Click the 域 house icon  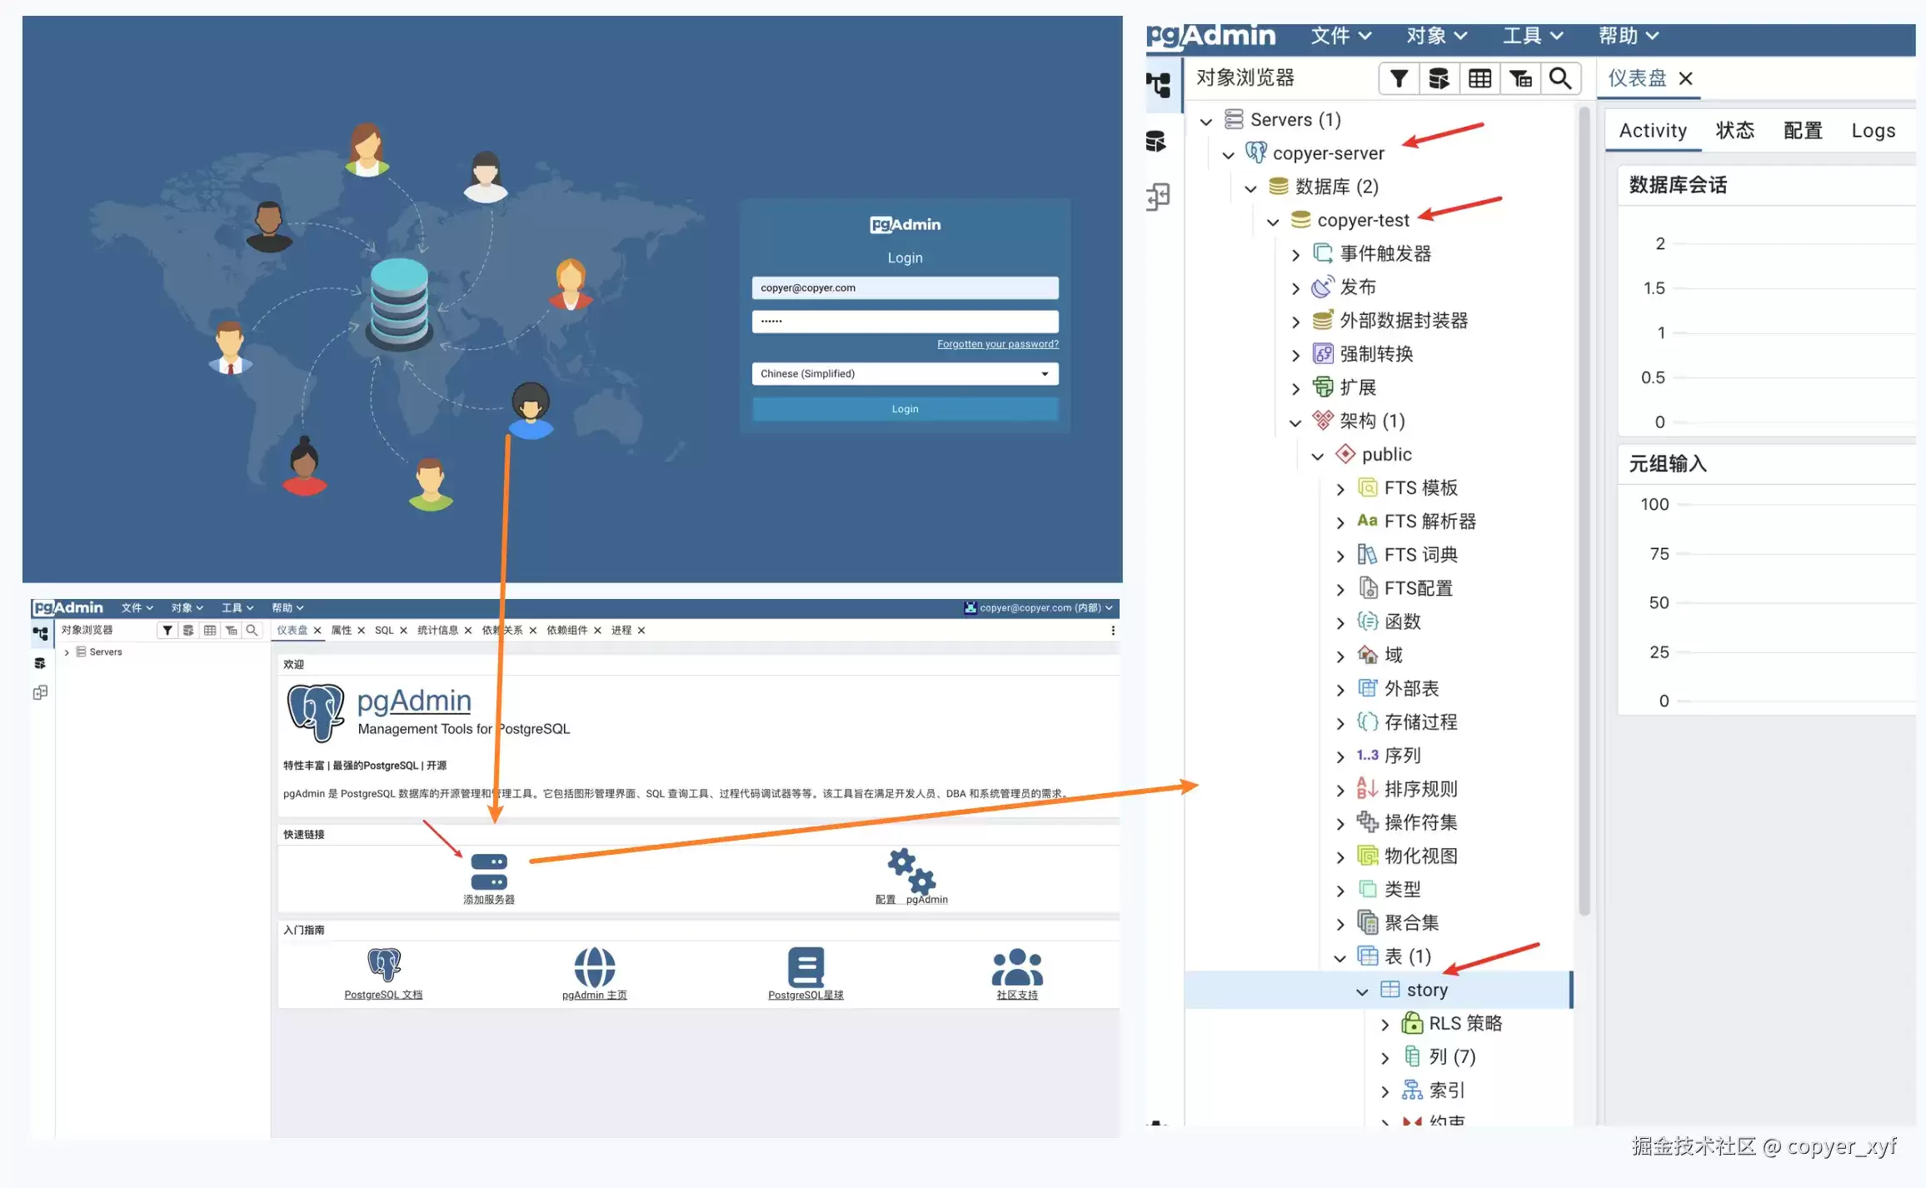tap(1367, 655)
